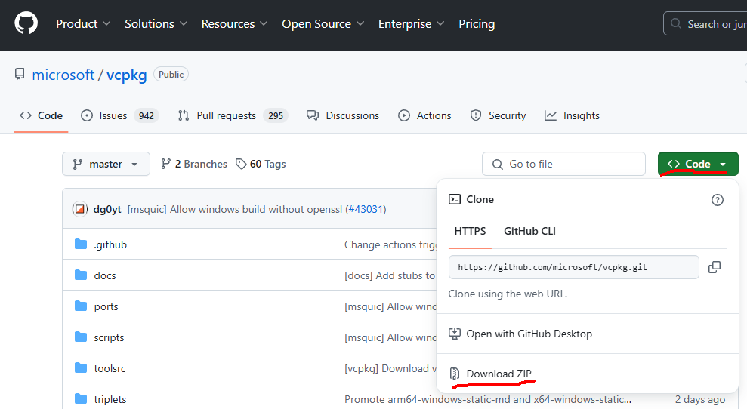Image resolution: width=747 pixels, height=409 pixels.
Task: Open the .github folder name
Action: [110, 244]
